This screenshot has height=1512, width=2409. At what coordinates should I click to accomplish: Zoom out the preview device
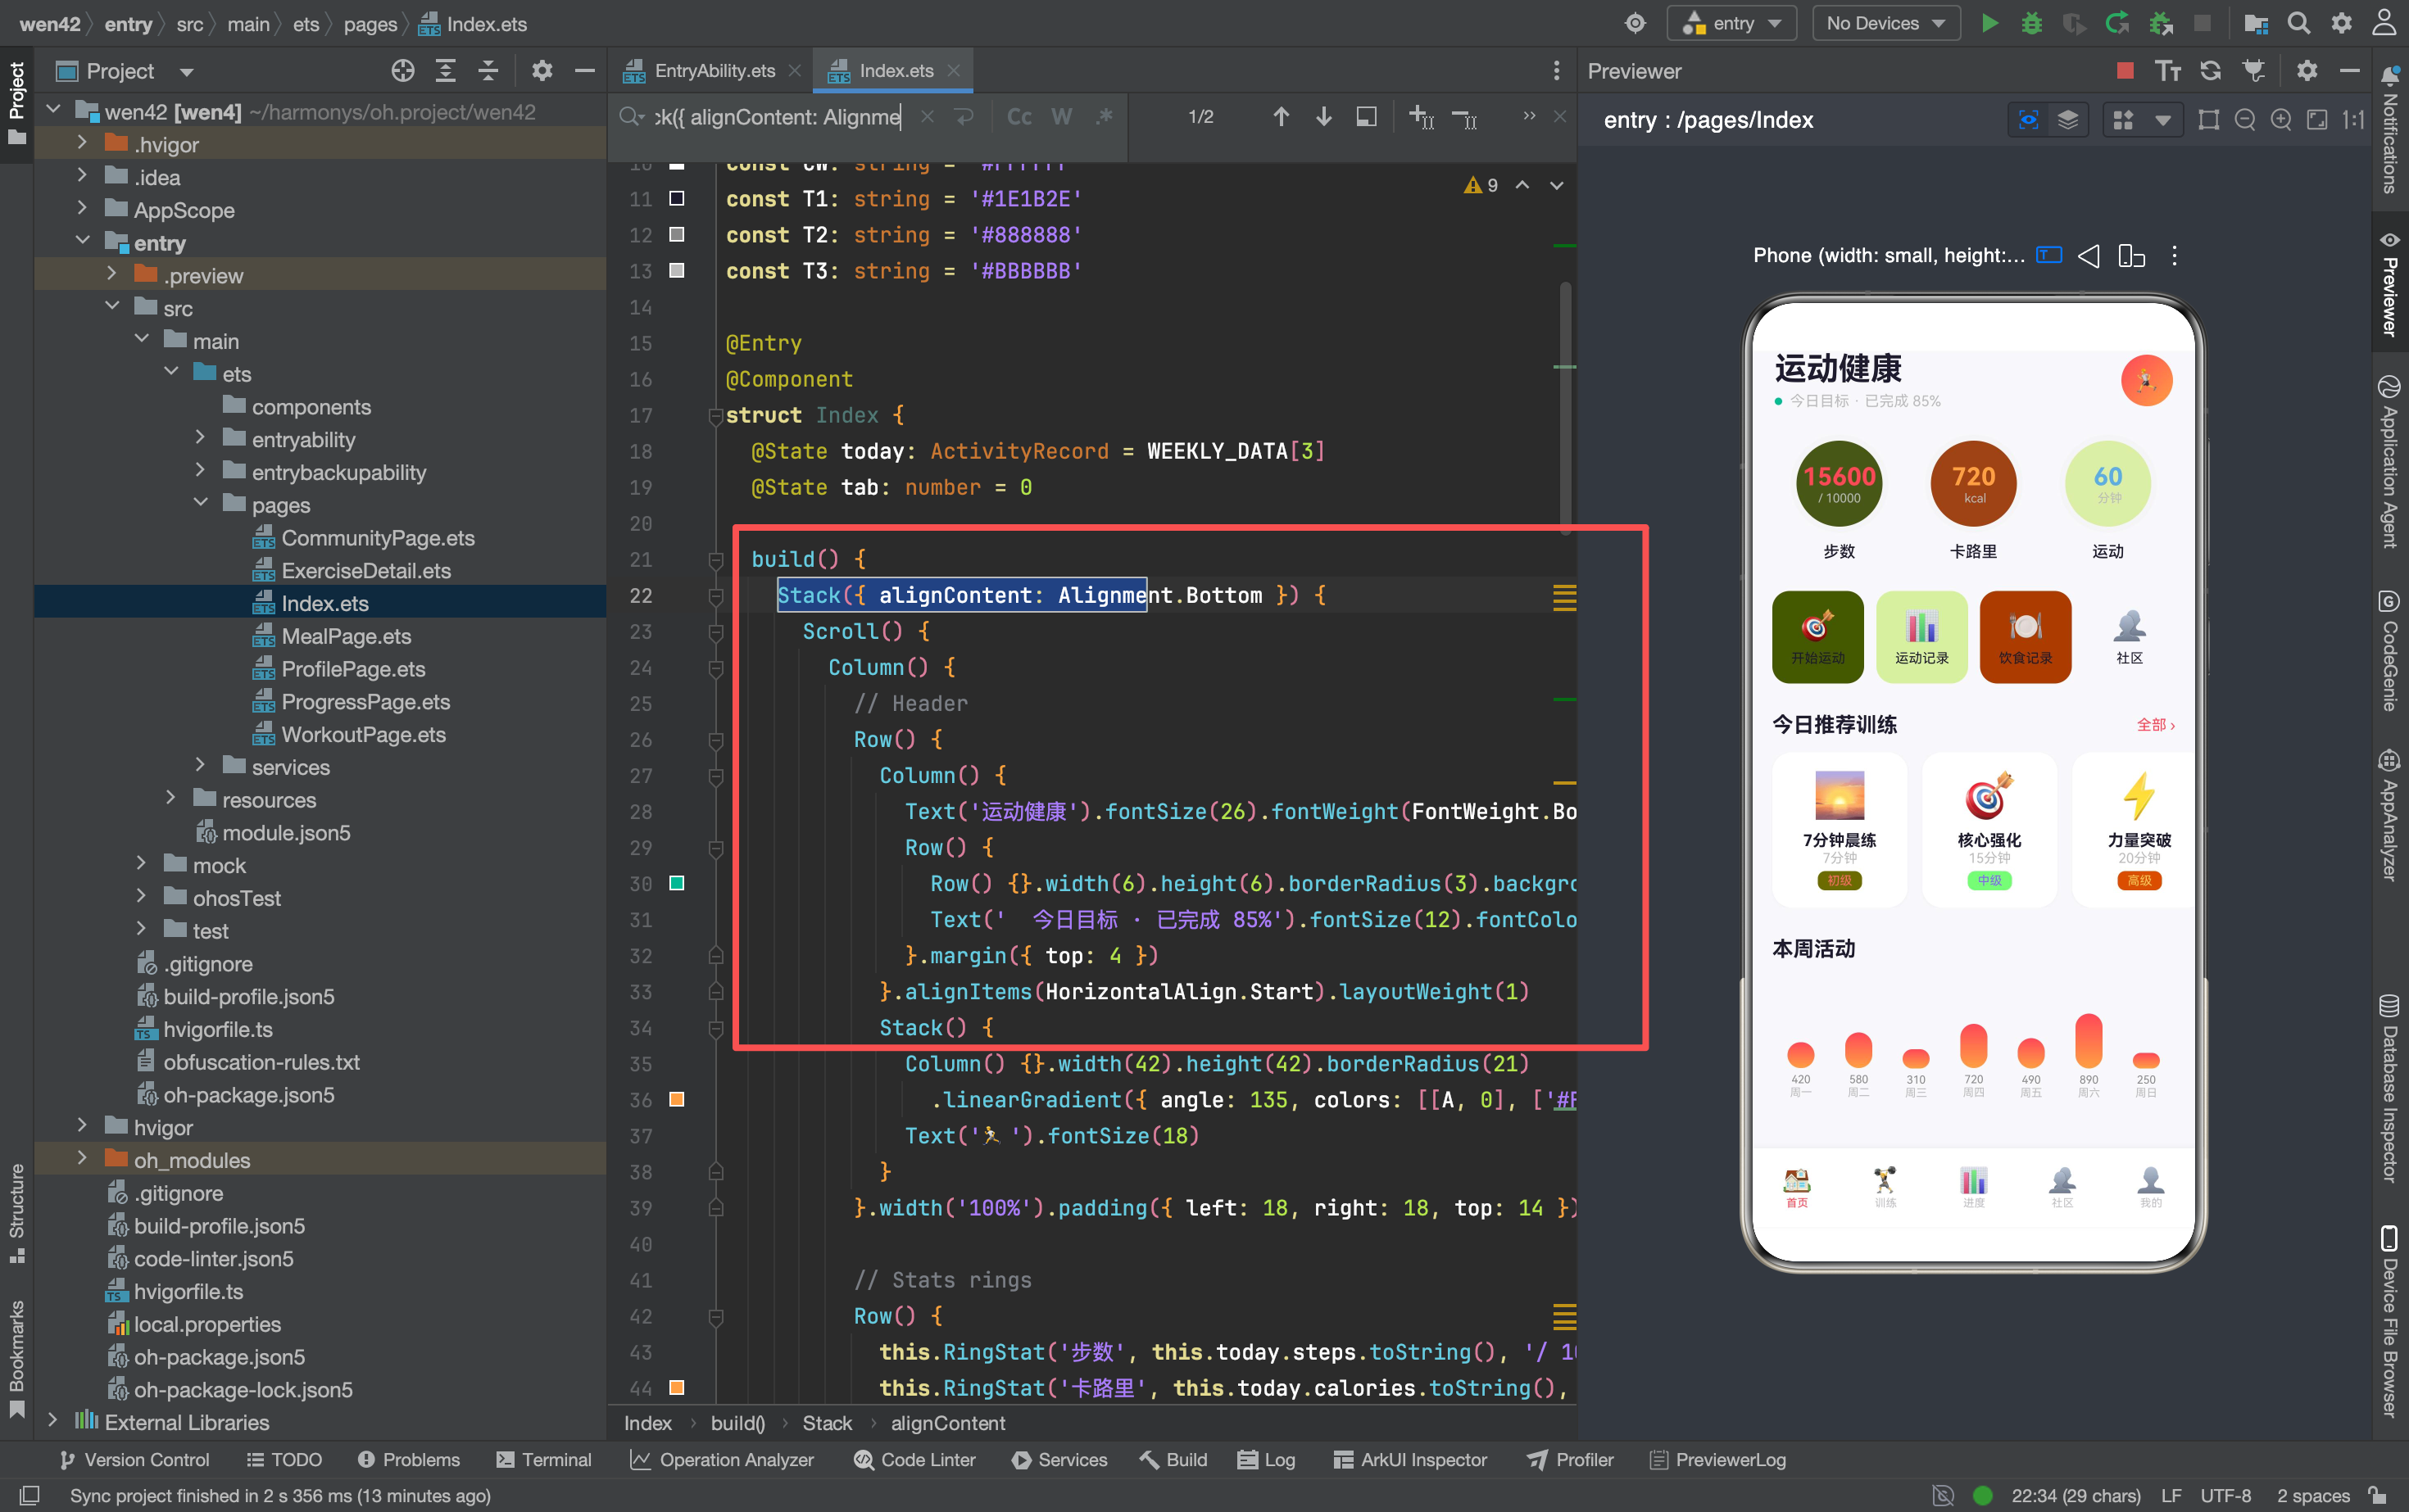click(2245, 120)
